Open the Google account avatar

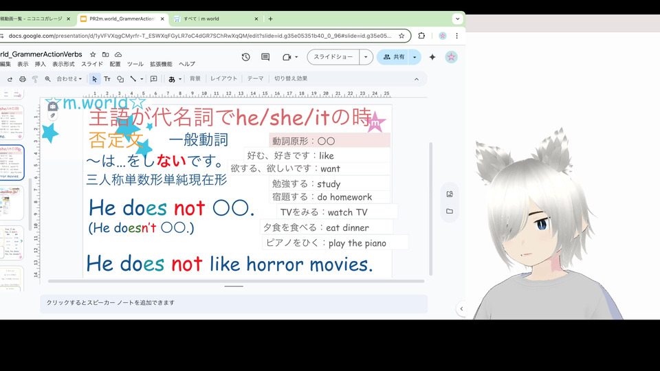[x=451, y=57]
